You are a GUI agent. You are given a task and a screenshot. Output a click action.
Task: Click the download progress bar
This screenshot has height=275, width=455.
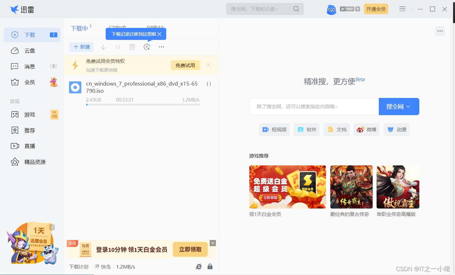pos(143,104)
